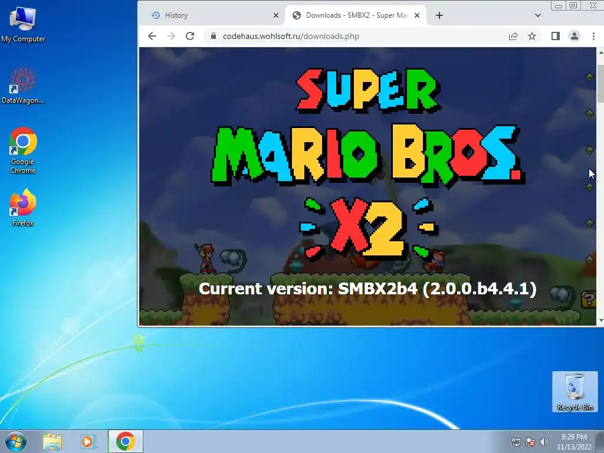
Task: Click the page's vertical scrollbar thumb
Action: (x=600, y=84)
